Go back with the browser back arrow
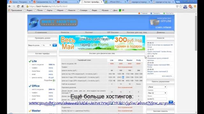The image size is (204, 114). [x=10, y=6]
